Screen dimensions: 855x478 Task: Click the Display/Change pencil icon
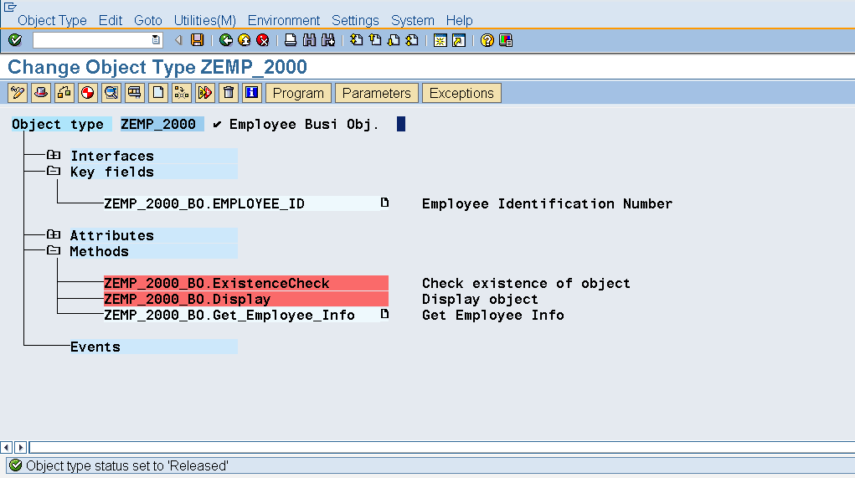tap(17, 93)
